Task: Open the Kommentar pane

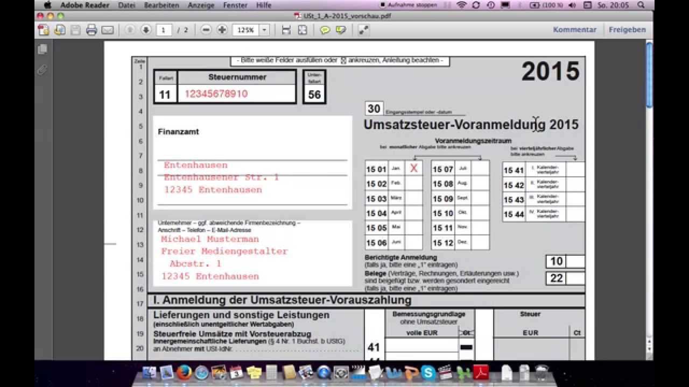Action: (x=574, y=30)
